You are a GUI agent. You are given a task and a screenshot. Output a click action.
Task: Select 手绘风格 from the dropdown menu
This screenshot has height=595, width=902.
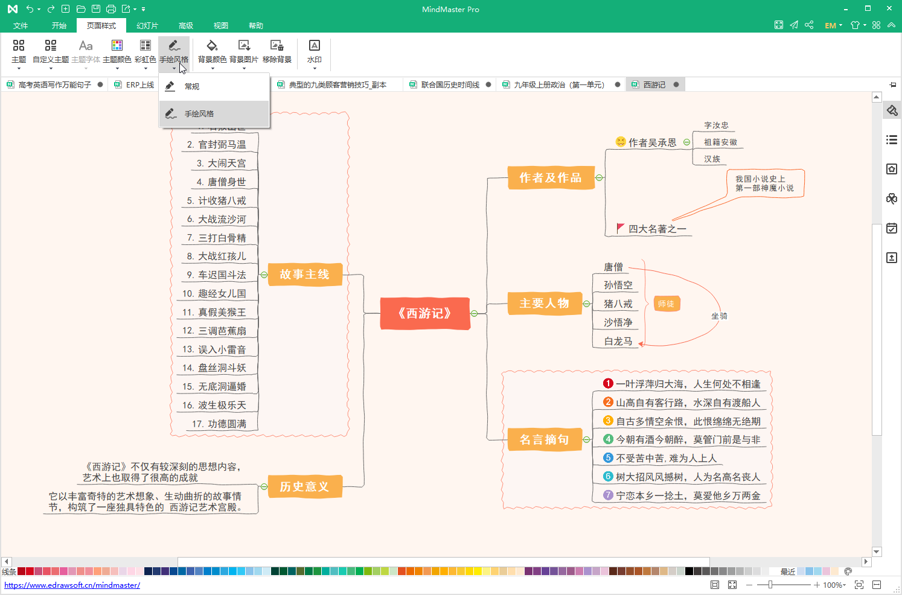214,113
